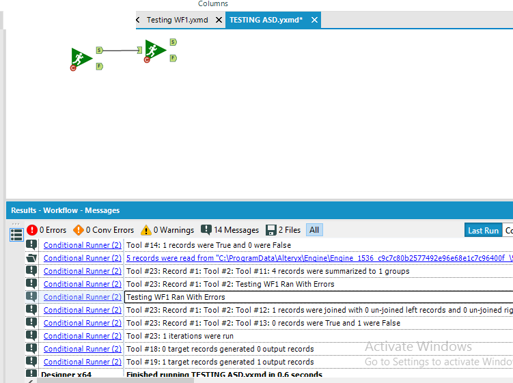Viewport: 513px width, 383px height.
Task: Click message icon for Tool #18 row
Action: click(x=31, y=349)
